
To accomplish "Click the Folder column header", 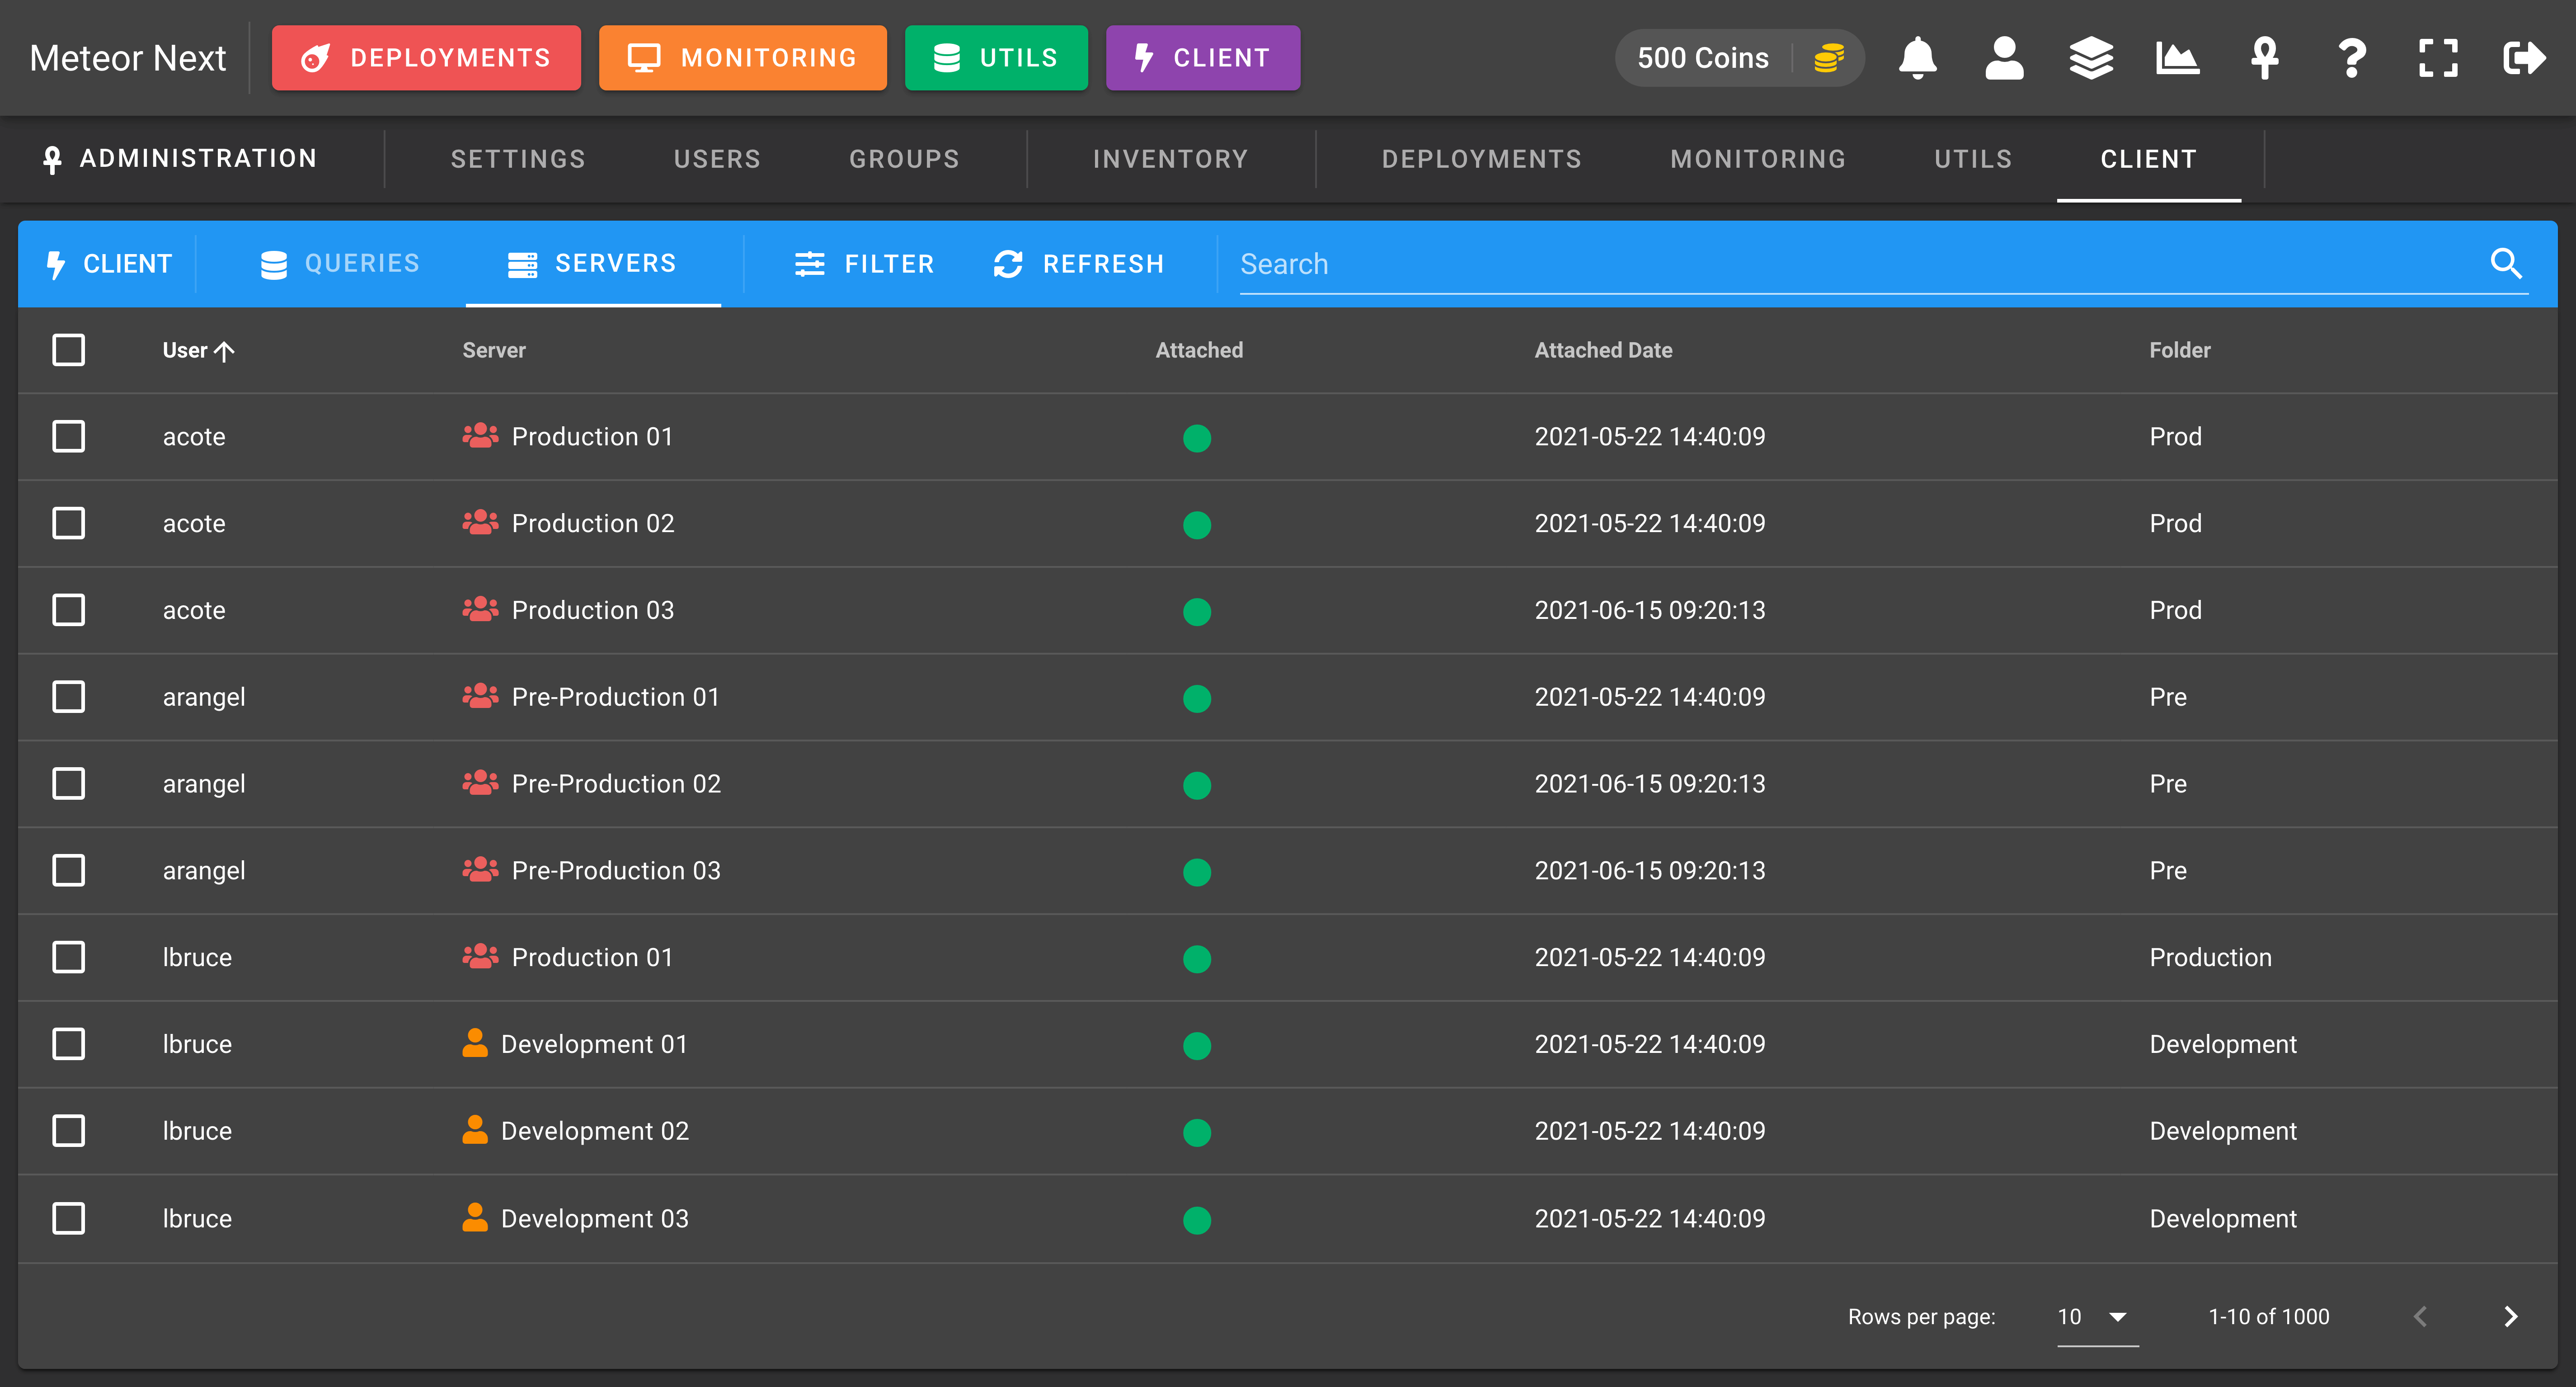I will pos(2180,350).
